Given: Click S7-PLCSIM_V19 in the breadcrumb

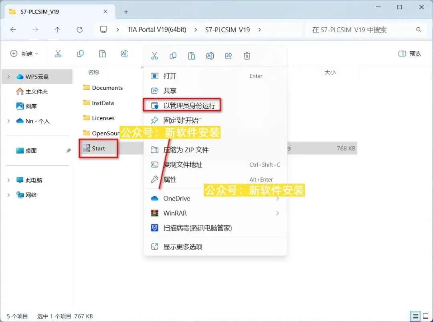Looking at the screenshot, I should click(x=228, y=30).
